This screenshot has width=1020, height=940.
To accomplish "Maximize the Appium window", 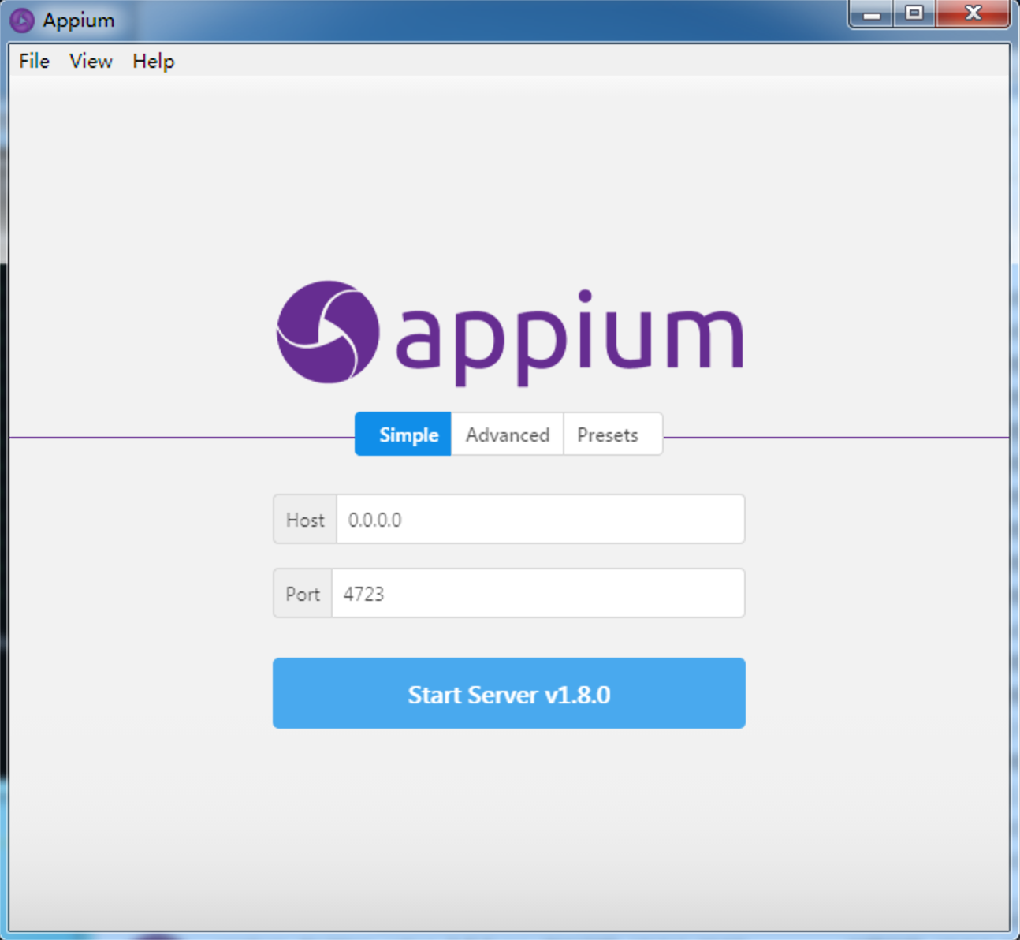I will (x=914, y=13).
